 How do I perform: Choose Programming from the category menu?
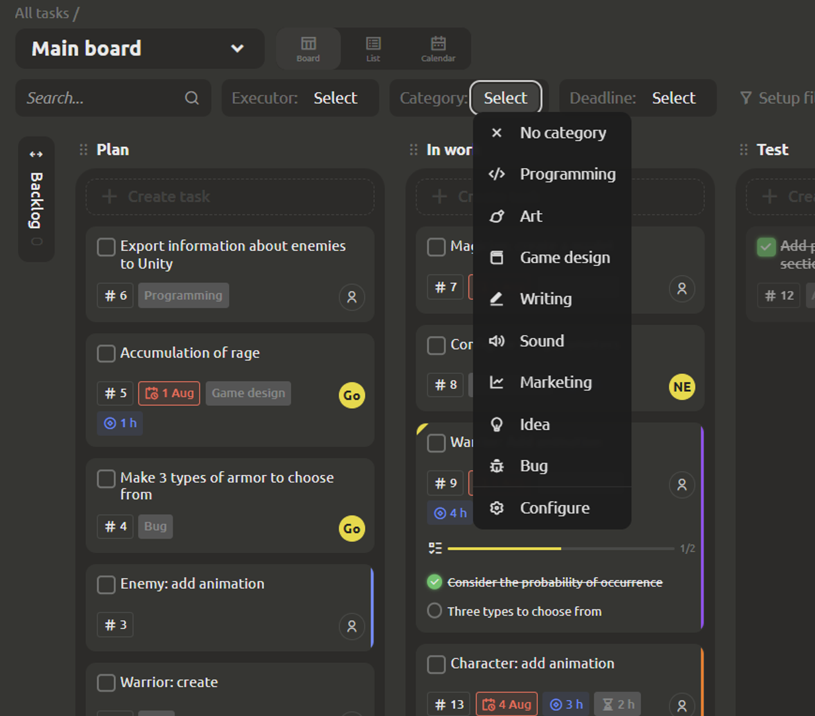click(567, 174)
